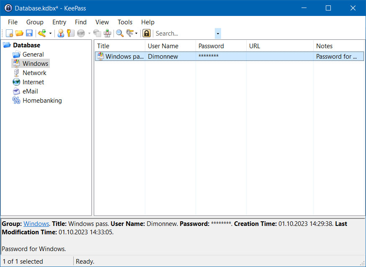Click the Open Database folder icon
The height and width of the screenshot is (267, 366).
19,34
